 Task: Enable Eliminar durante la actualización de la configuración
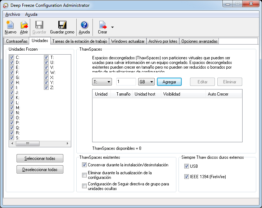click(x=84, y=175)
